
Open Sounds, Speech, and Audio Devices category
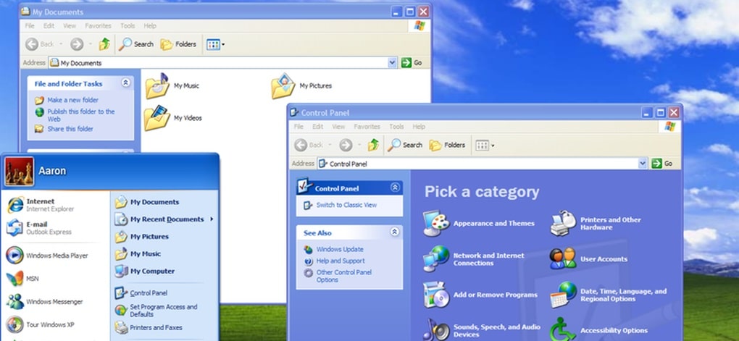482,329
